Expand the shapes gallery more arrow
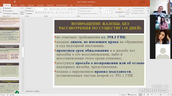Viewport: 172px width, 96px height. (x=114, y=13)
